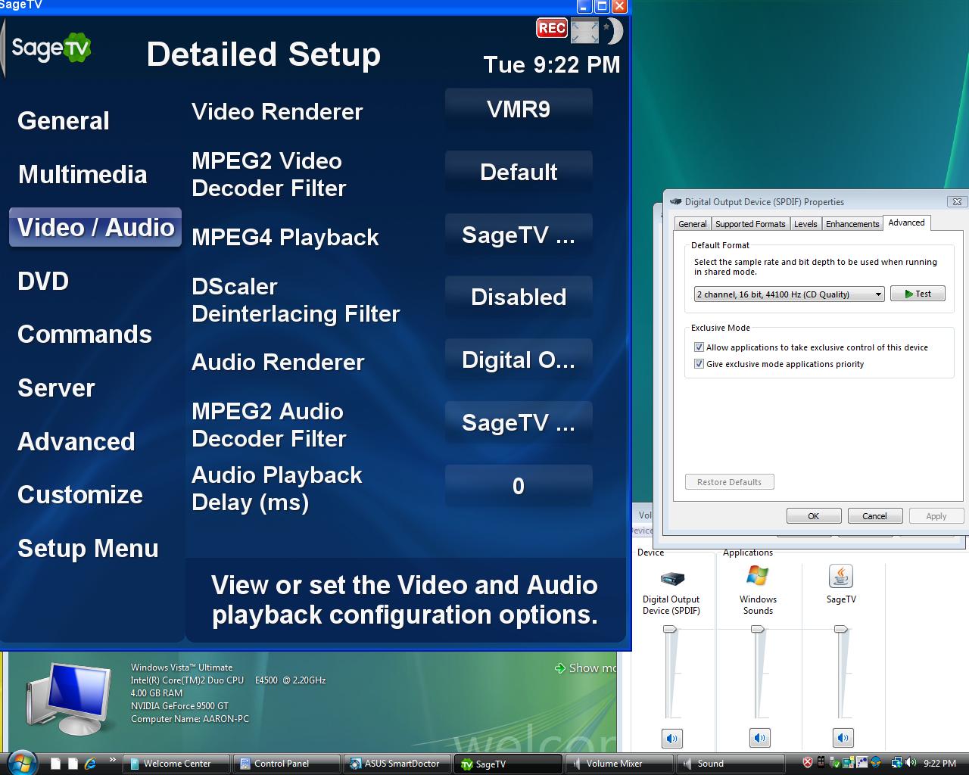Switch to Levels tab

[805, 224]
